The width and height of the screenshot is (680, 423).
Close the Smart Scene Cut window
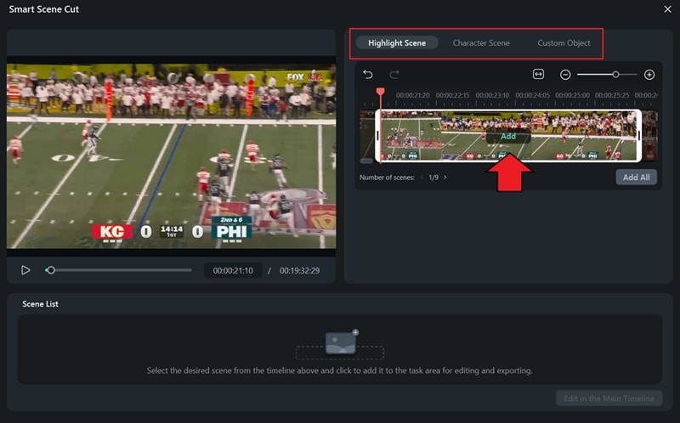click(x=667, y=9)
